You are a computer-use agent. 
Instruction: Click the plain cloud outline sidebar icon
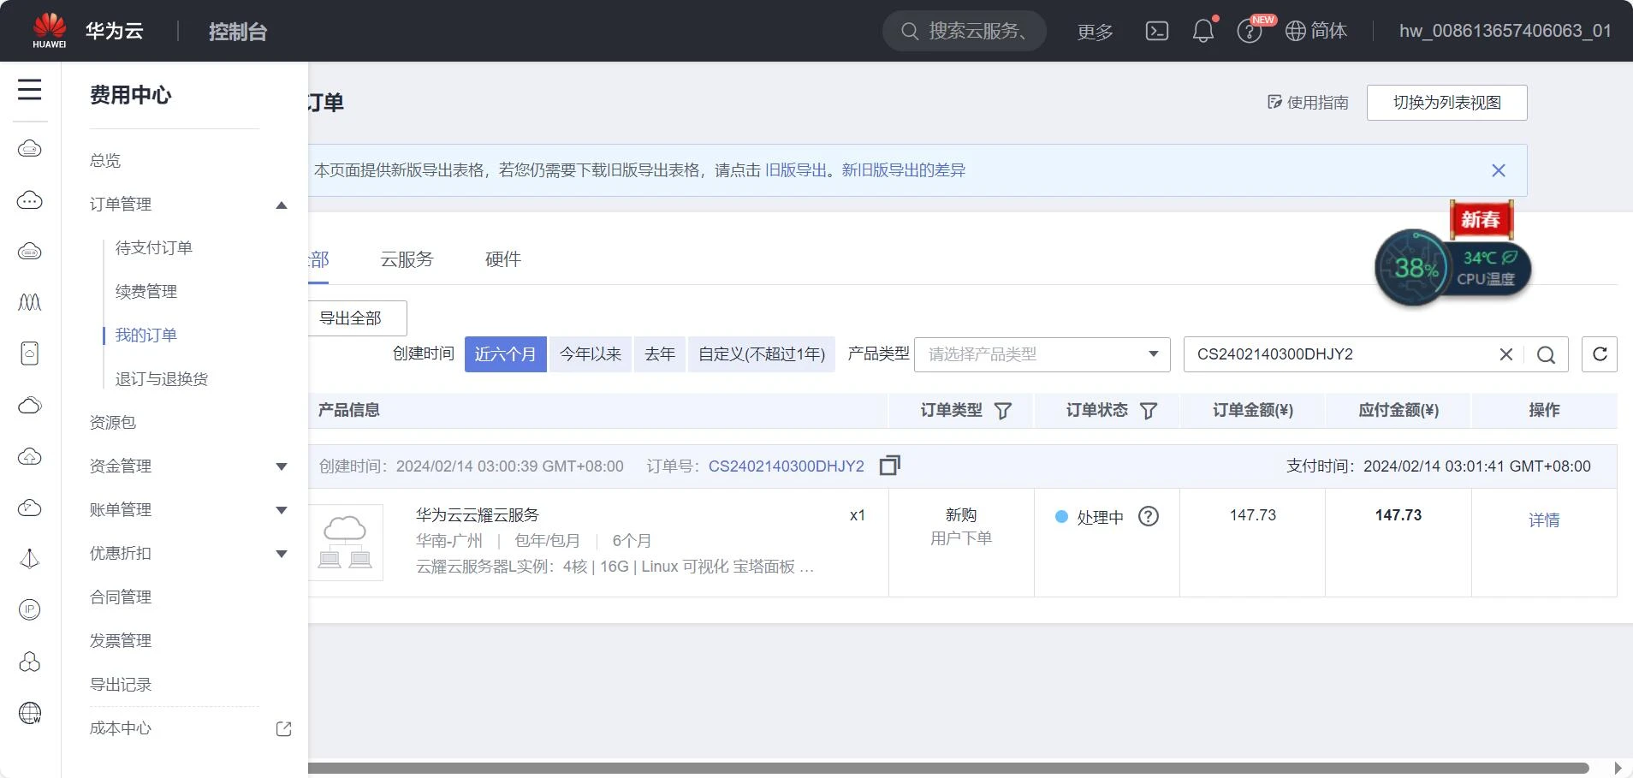click(30, 405)
